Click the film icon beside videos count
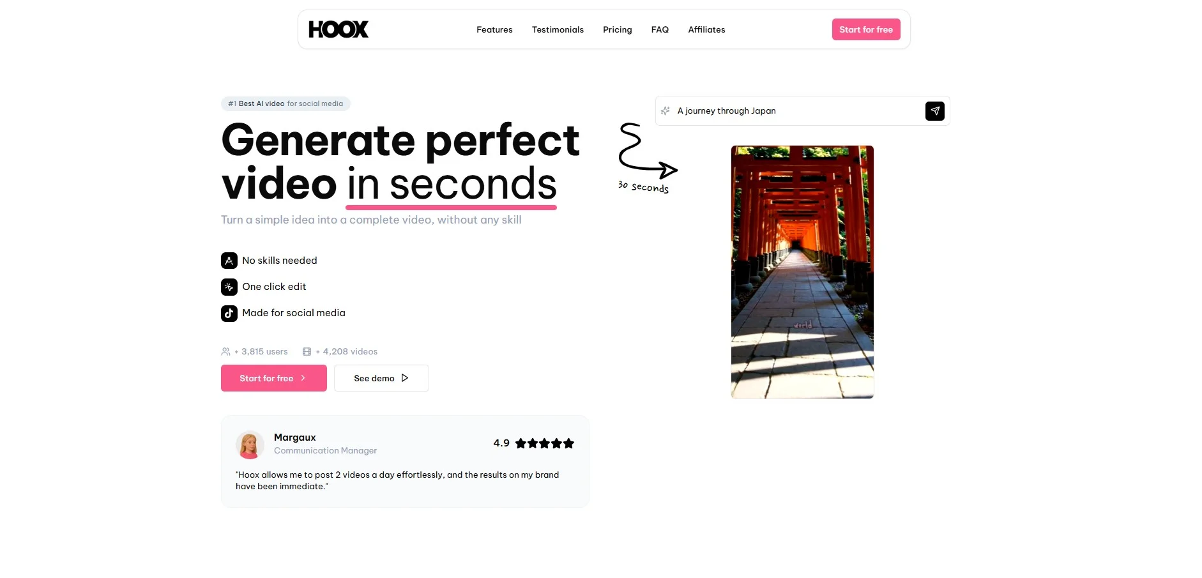Viewport: 1202px width, 578px height. tap(307, 352)
